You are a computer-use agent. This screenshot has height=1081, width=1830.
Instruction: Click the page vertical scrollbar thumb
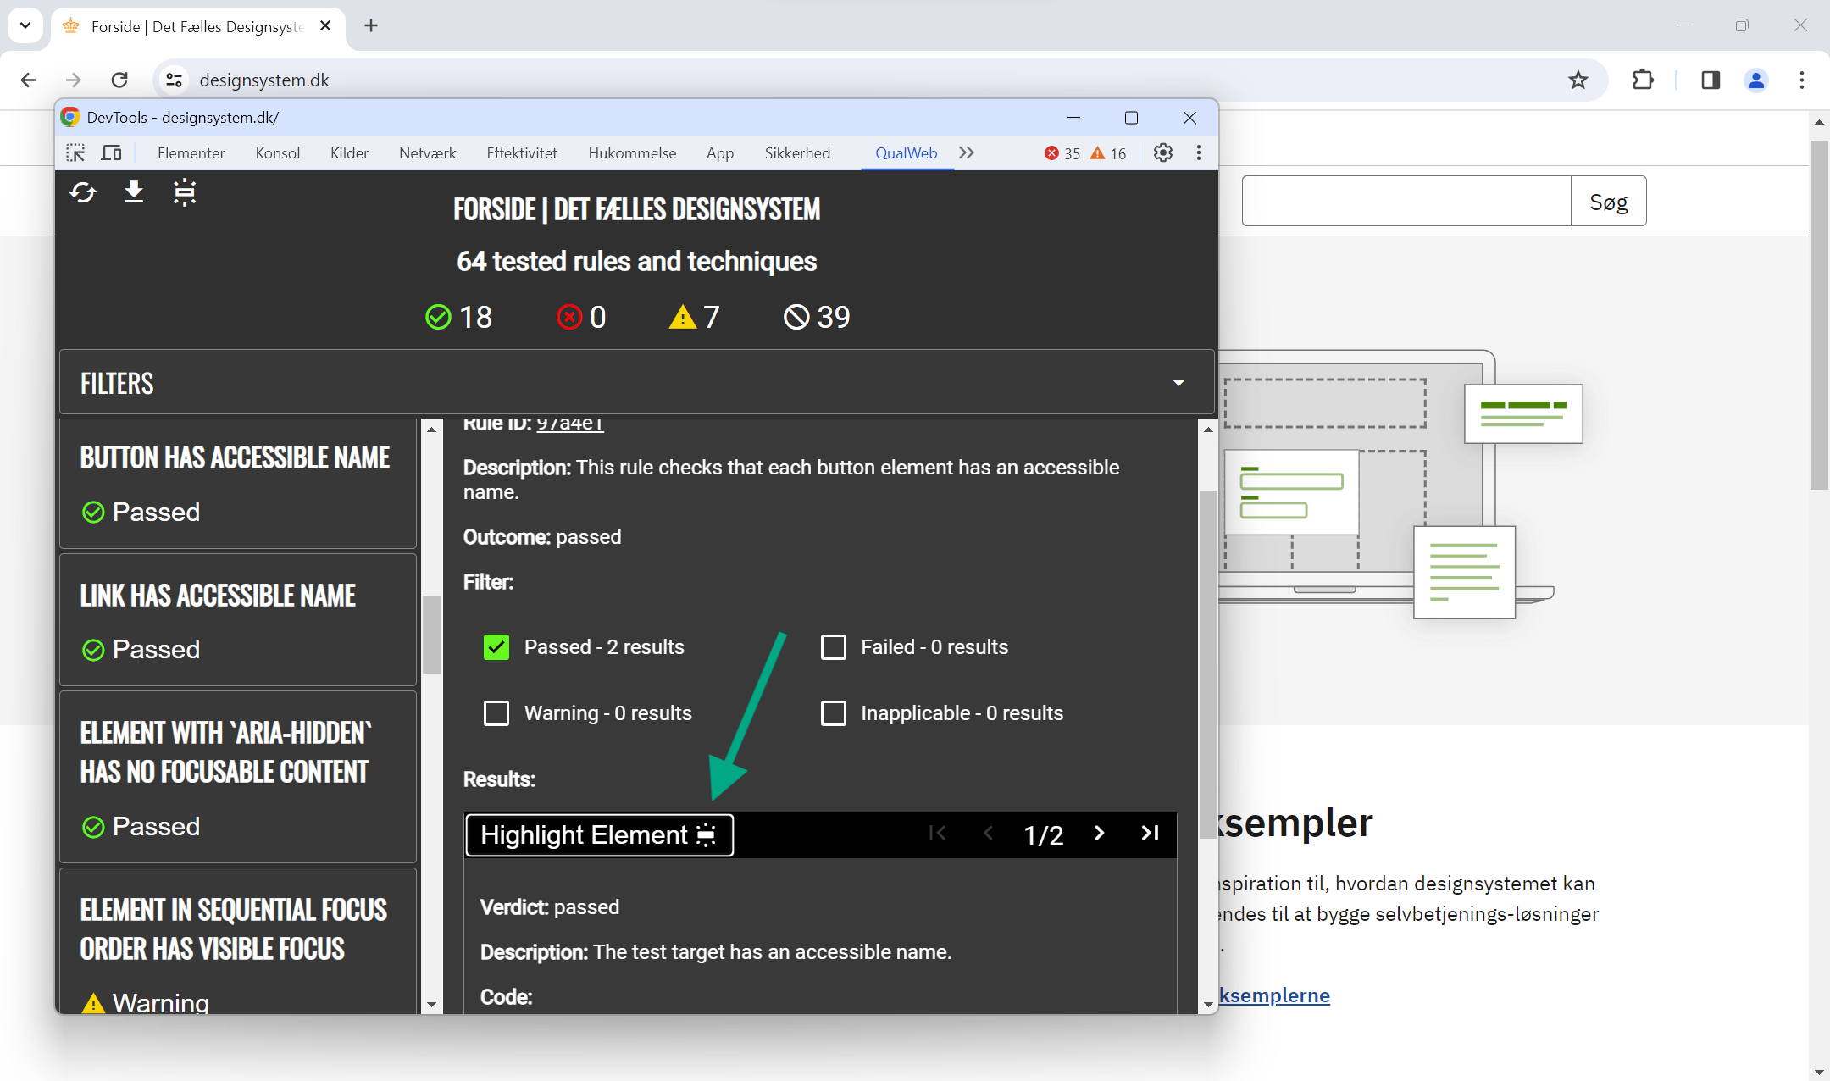pyautogui.click(x=1819, y=315)
